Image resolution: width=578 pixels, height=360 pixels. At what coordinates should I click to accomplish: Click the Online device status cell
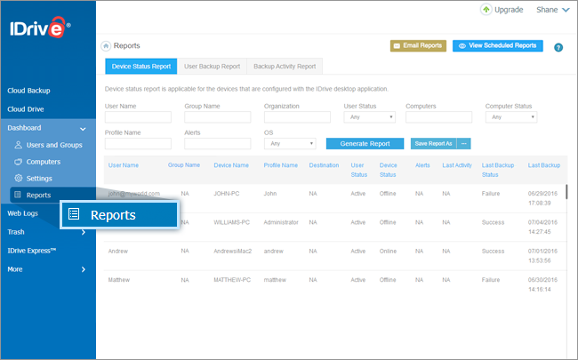389,252
